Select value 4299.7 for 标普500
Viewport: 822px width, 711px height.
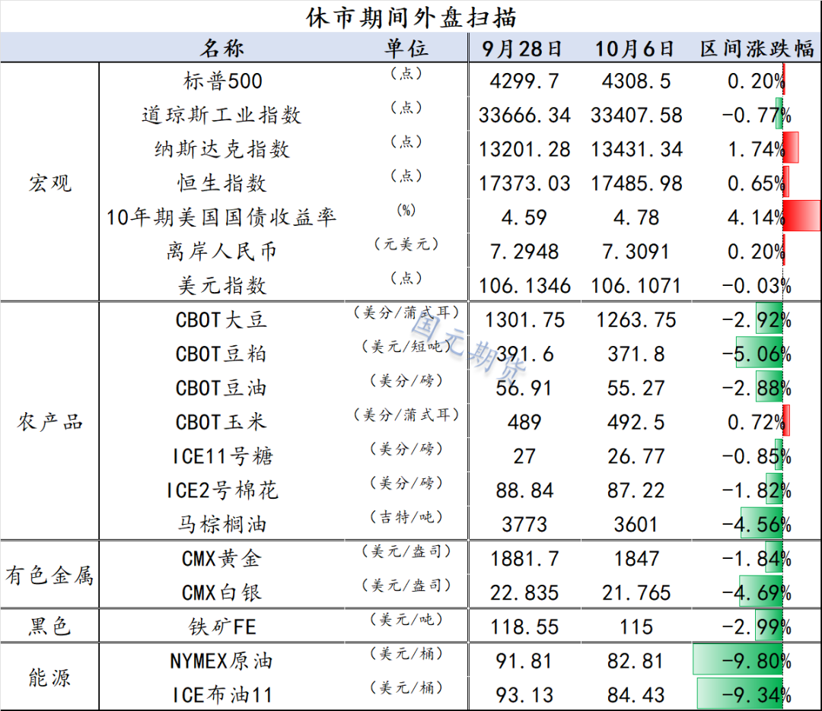[524, 81]
